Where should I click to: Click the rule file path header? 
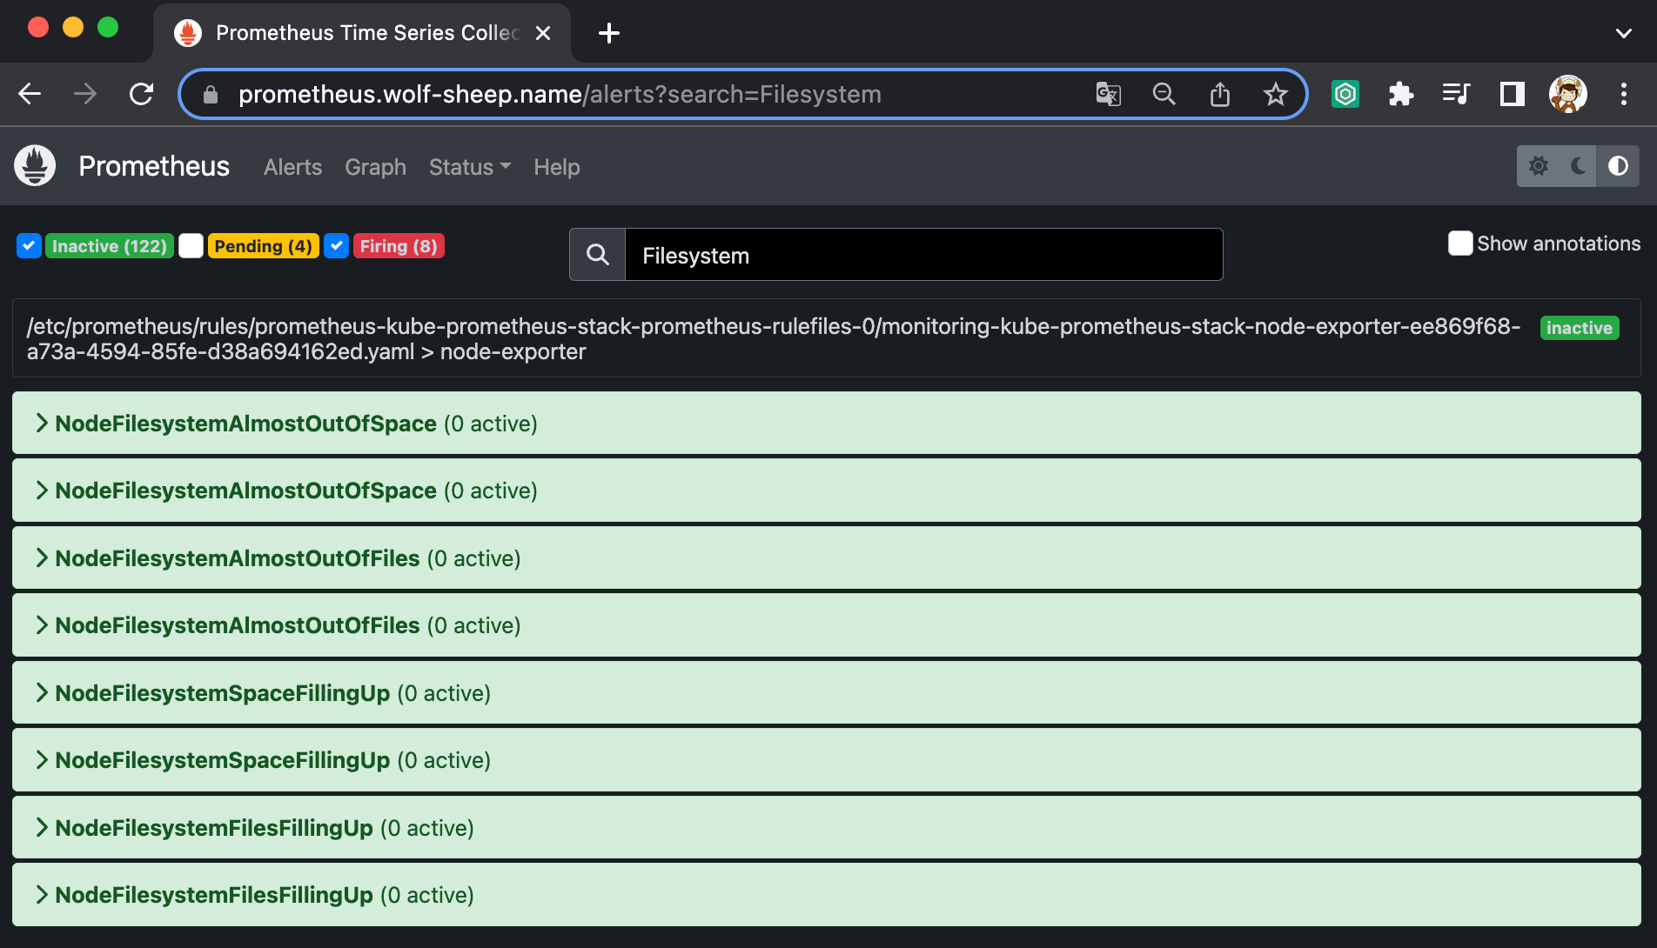(774, 338)
